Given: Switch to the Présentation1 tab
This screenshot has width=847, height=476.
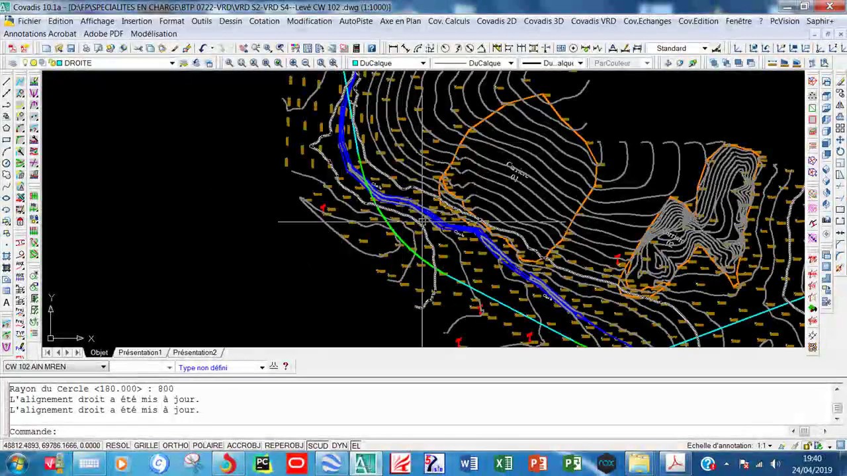Looking at the screenshot, I should pos(140,352).
